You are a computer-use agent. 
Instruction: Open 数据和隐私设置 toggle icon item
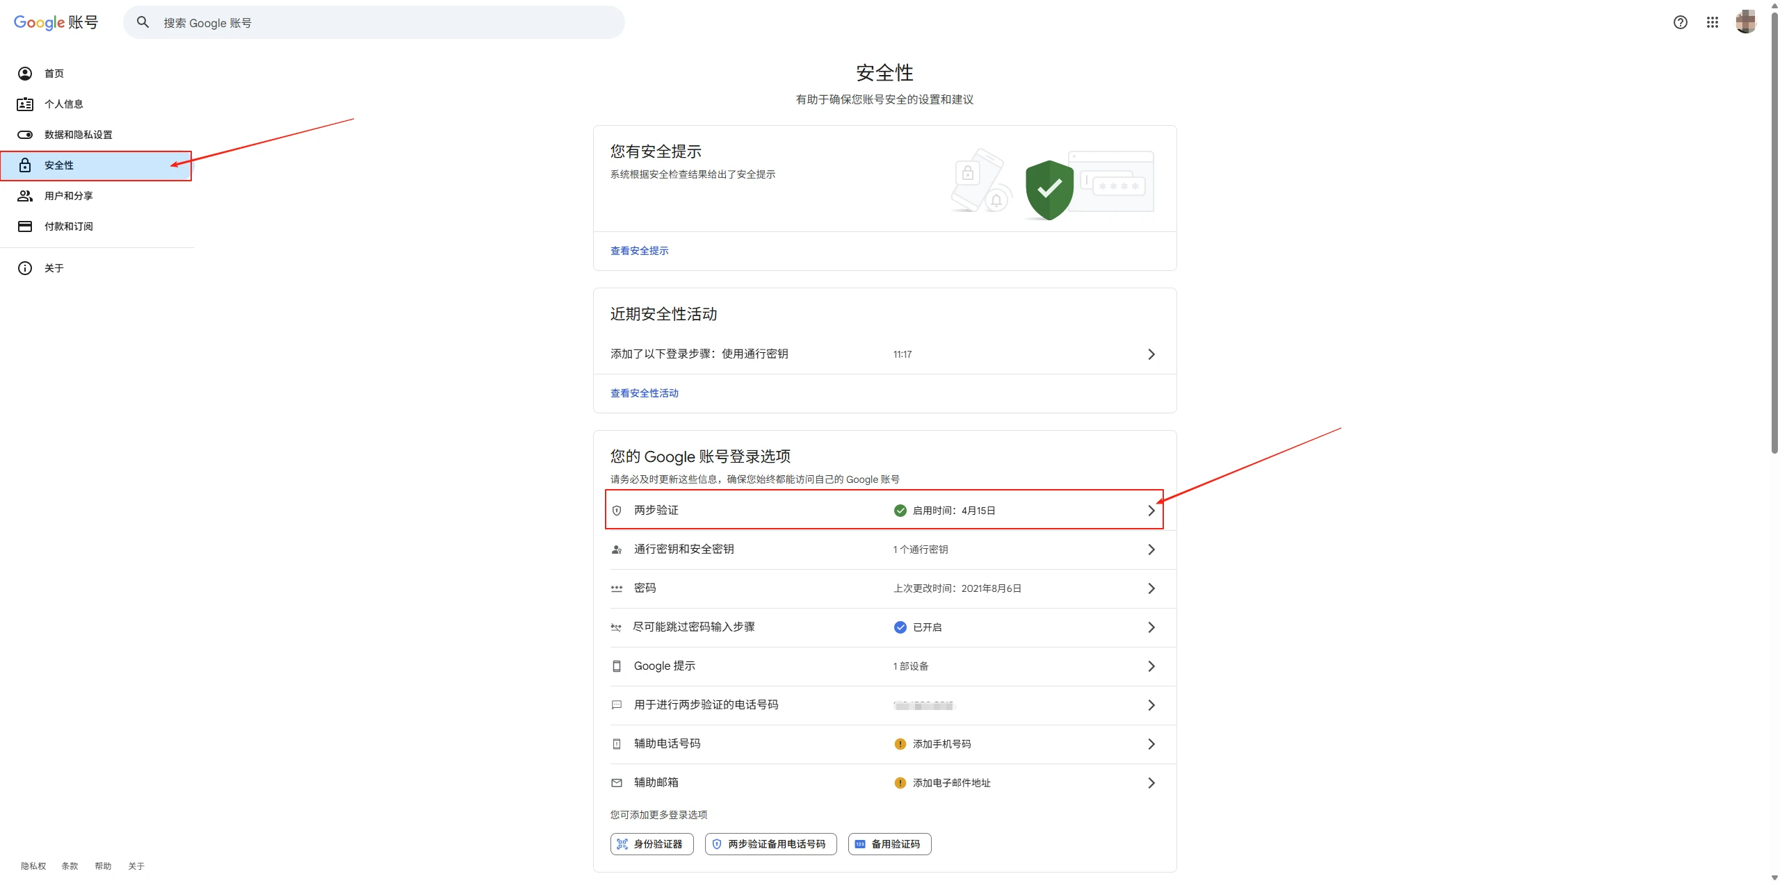tap(25, 135)
